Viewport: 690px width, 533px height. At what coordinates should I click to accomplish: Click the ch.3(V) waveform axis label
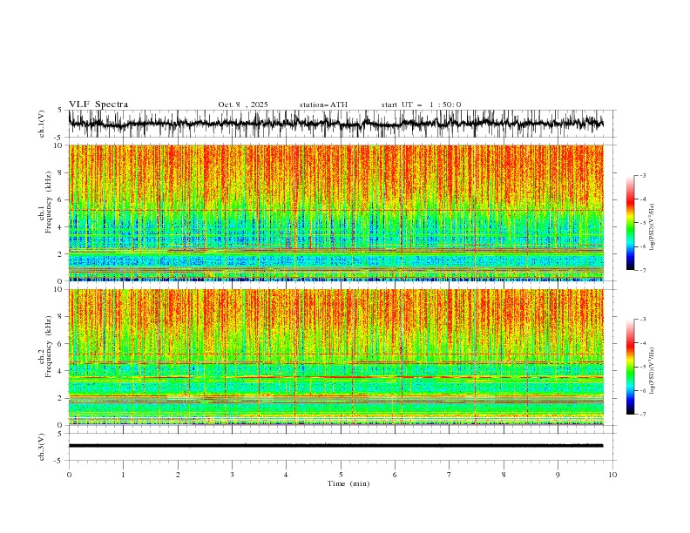tap(42, 447)
